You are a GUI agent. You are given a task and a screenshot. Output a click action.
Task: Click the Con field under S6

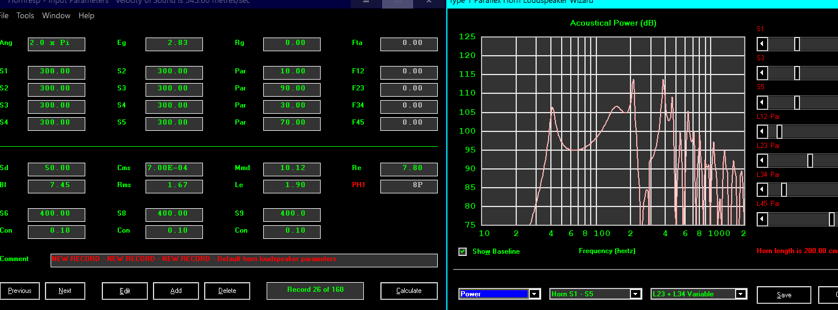56,232
